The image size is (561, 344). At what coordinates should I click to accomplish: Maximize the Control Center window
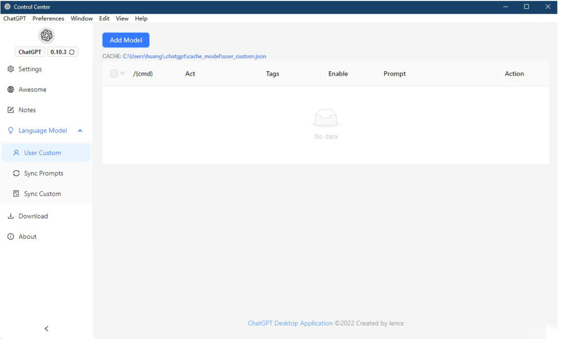coord(527,7)
